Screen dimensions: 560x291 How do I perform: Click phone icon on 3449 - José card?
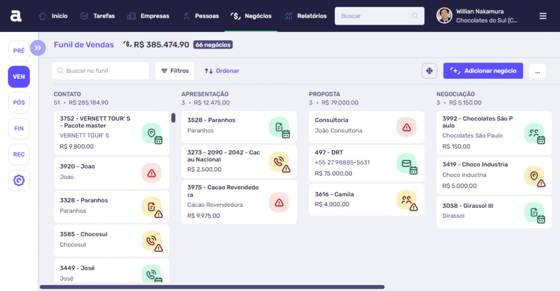[152, 274]
